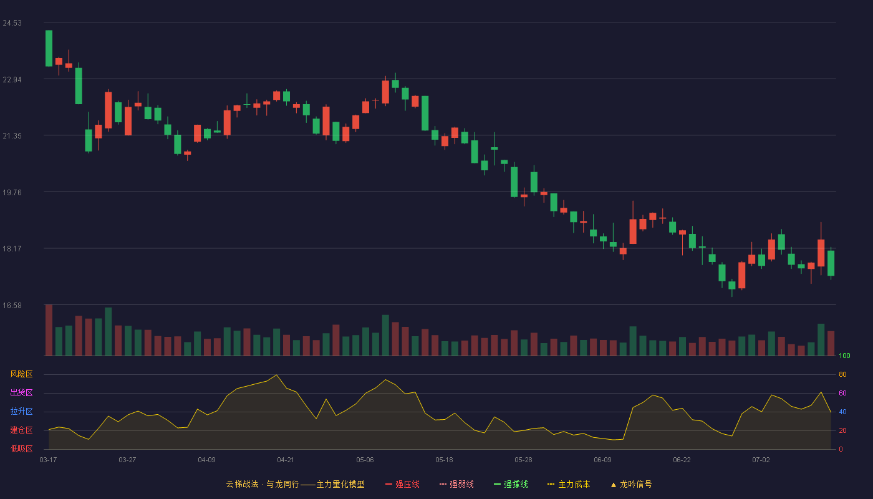The width and height of the screenshot is (873, 499).
Task: Click the red 20 indicator axis value
Action: coord(842,430)
